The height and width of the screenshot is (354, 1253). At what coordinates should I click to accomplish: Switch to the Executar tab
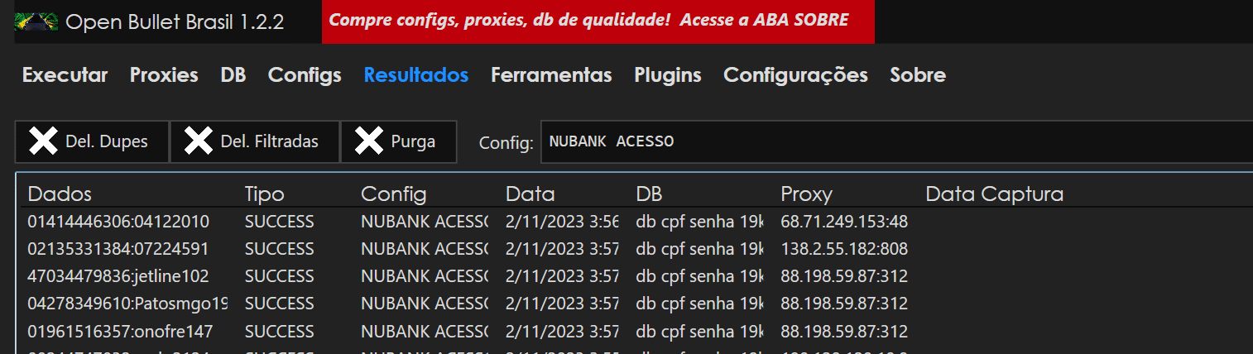coord(65,75)
